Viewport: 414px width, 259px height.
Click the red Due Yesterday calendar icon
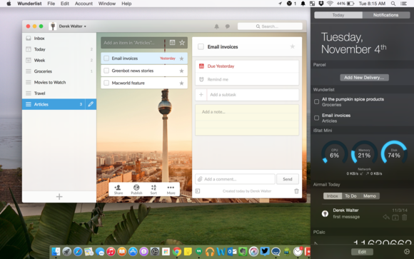pyautogui.click(x=201, y=66)
